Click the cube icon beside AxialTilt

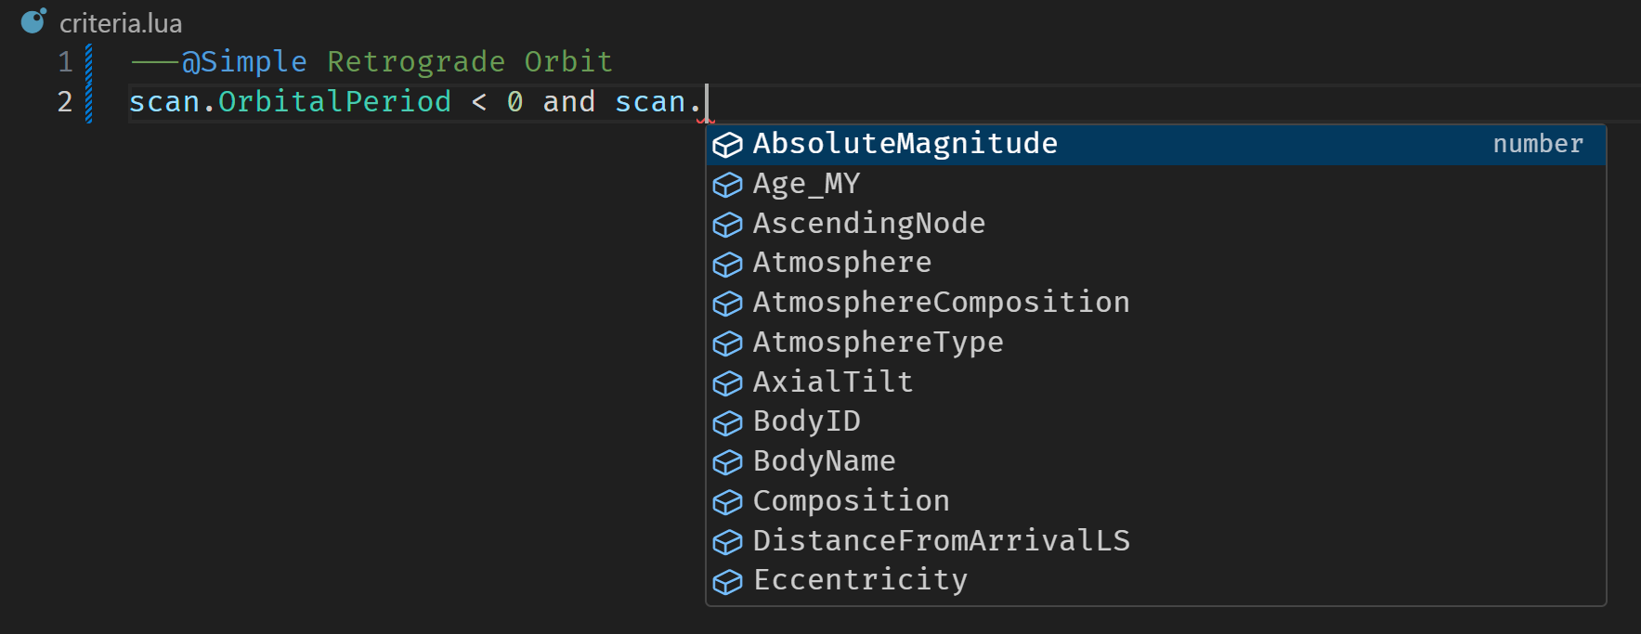click(727, 382)
